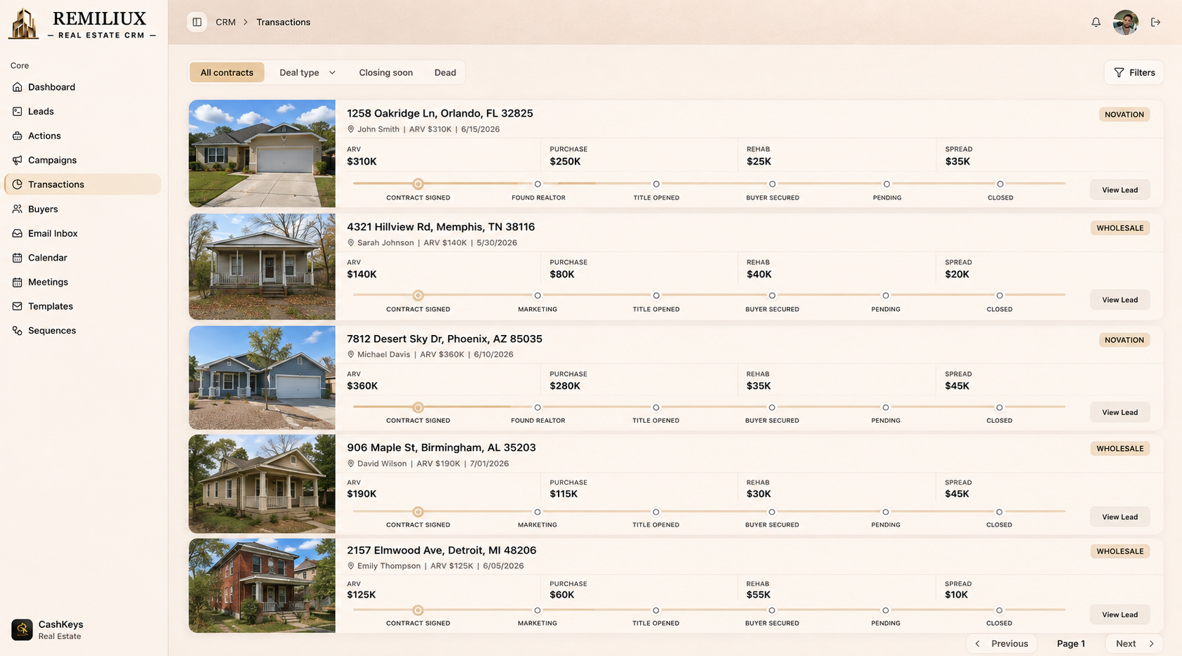Select the All contracts tab
This screenshot has width=1182, height=656.
click(x=227, y=72)
